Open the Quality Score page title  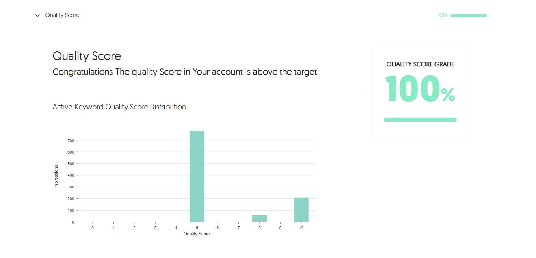pos(86,56)
